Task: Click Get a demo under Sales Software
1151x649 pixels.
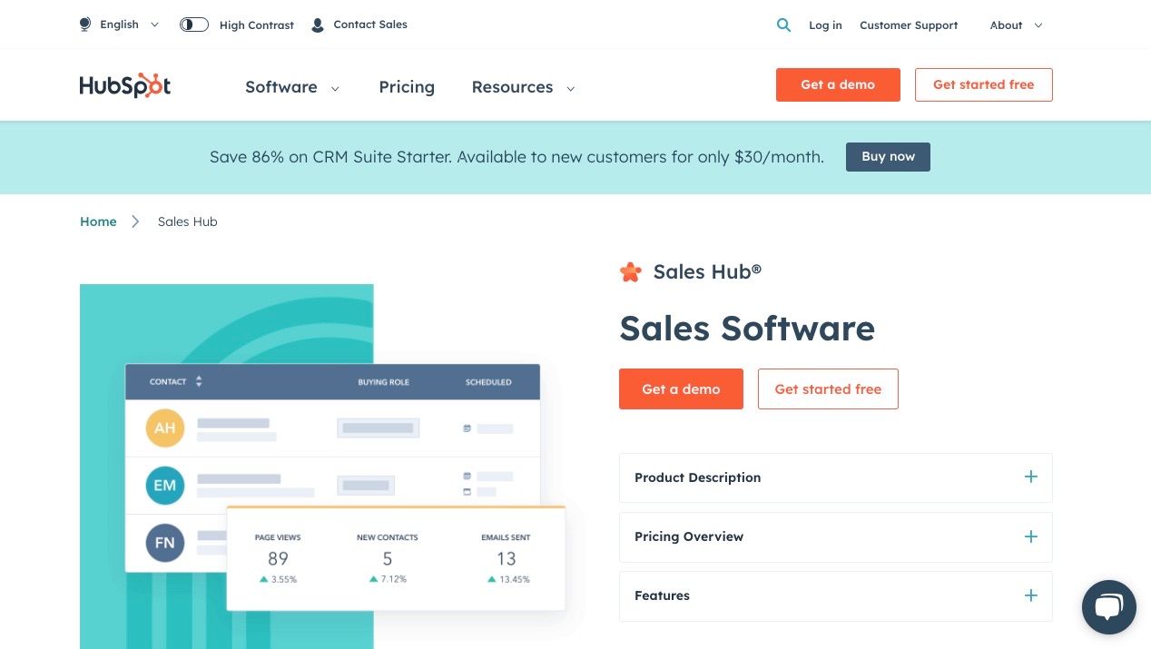Action: tap(681, 388)
